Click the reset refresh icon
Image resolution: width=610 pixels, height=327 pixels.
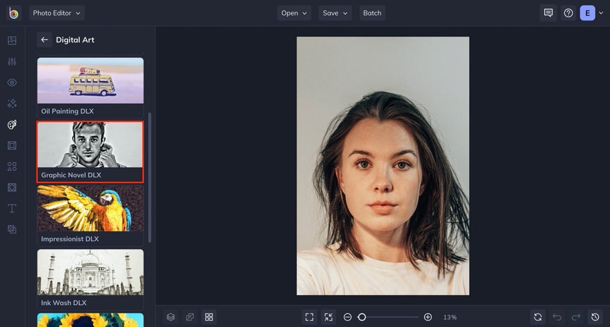(538, 317)
